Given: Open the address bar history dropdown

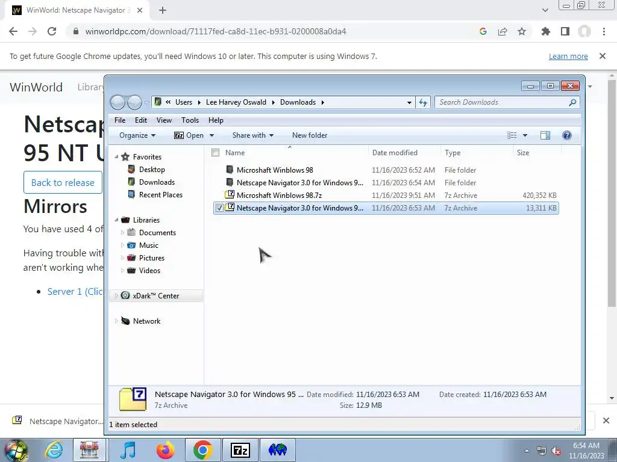Looking at the screenshot, I should tap(409, 102).
